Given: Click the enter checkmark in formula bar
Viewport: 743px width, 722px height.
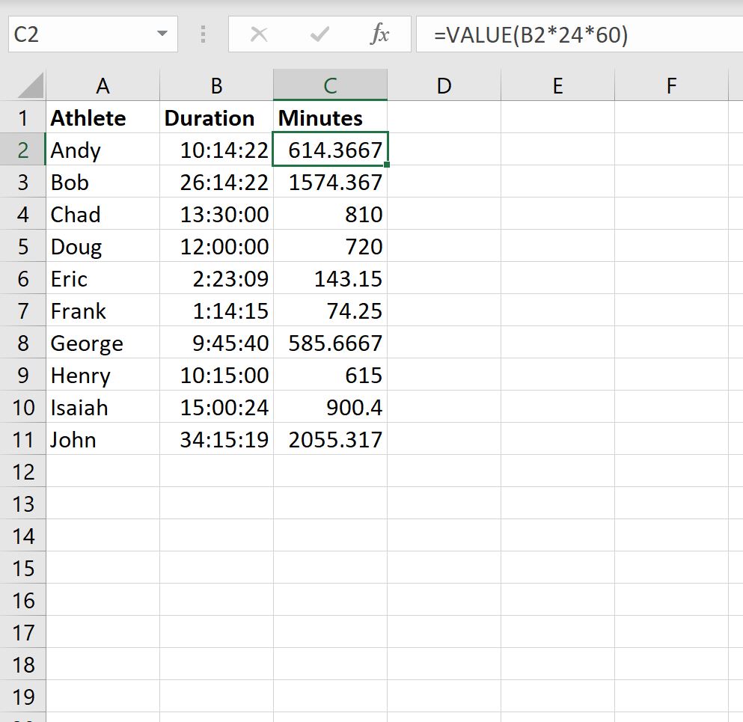Looking at the screenshot, I should coord(319,33).
